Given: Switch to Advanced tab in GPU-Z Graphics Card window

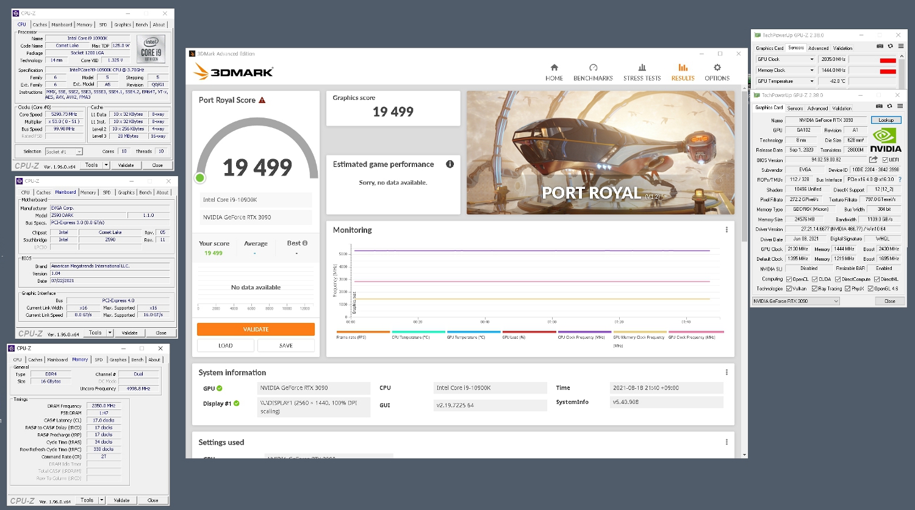Looking at the screenshot, I should 817,108.
